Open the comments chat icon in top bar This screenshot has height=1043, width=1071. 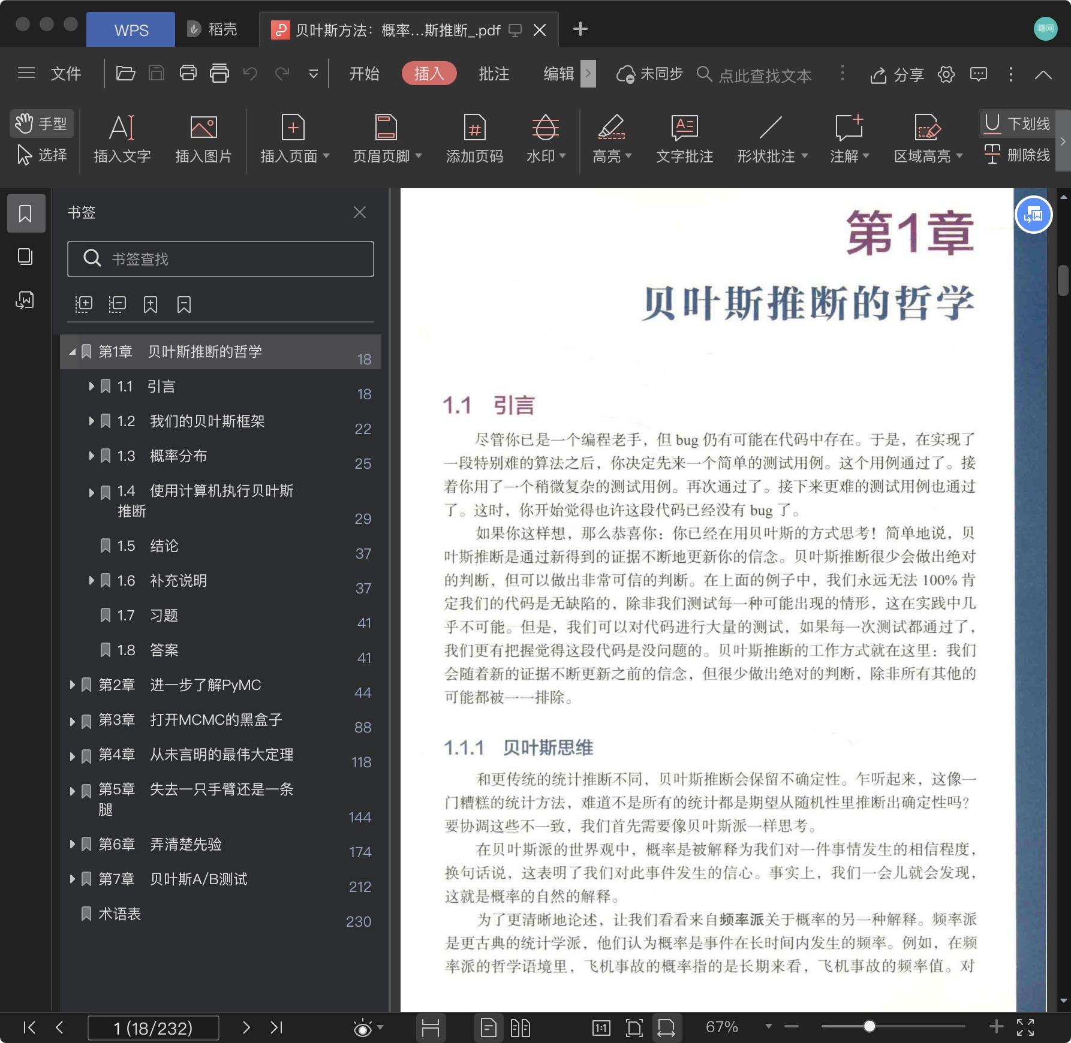point(979,74)
